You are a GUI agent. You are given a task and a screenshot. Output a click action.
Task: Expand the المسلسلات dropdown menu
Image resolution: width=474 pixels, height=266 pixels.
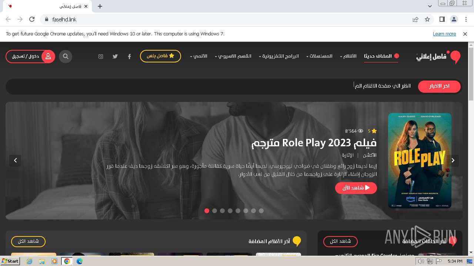319,56
